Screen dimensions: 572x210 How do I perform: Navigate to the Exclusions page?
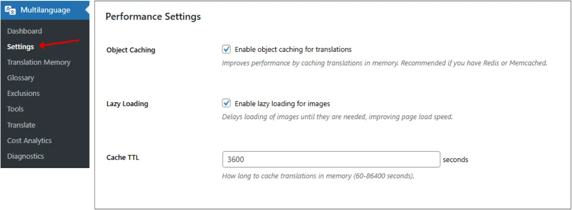pyautogui.click(x=23, y=93)
